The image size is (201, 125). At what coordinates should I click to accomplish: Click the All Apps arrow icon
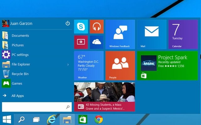click(5, 95)
